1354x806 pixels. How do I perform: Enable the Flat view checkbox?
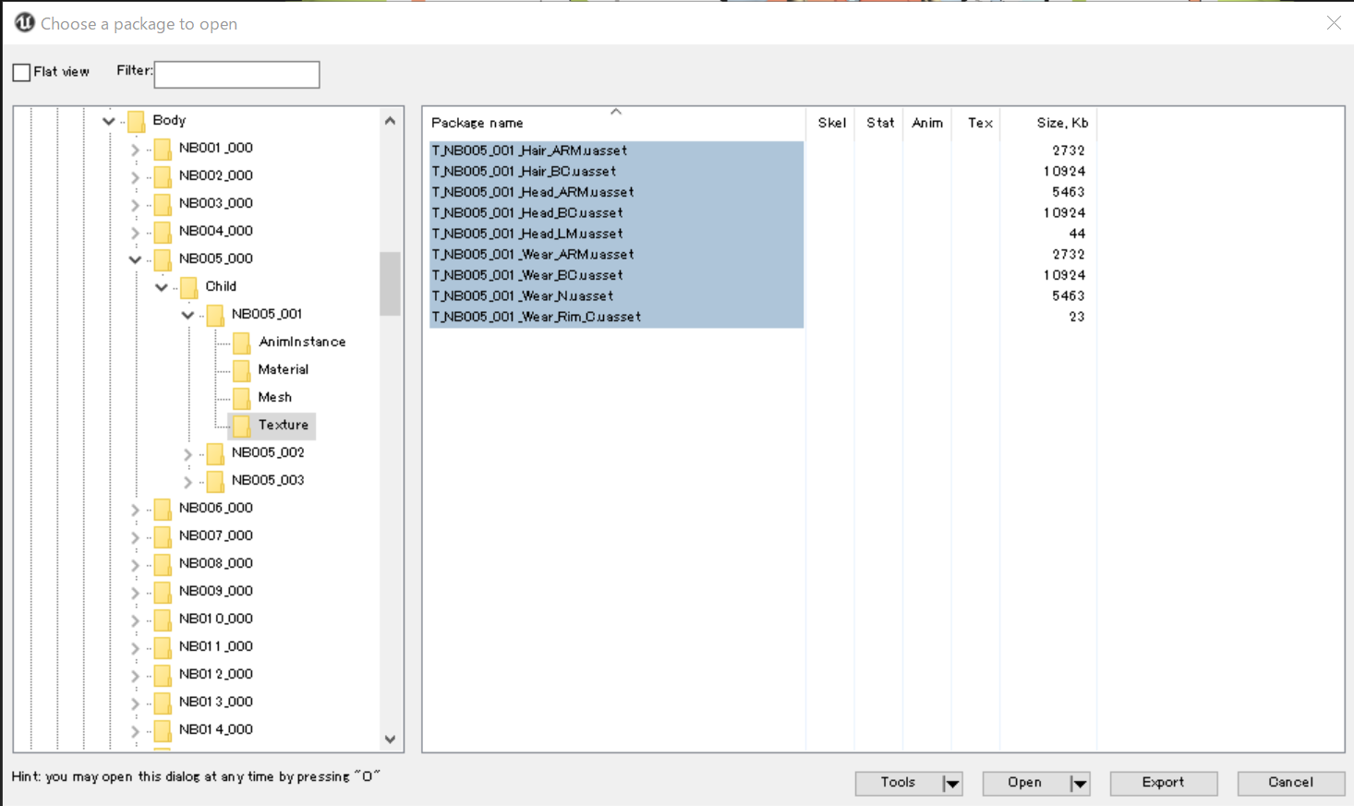(21, 72)
